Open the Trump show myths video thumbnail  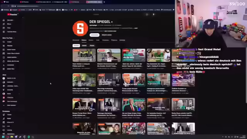pos(84,105)
